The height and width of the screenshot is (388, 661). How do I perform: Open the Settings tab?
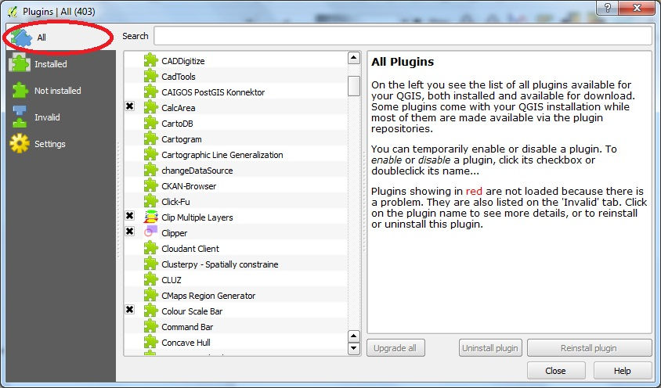60,144
